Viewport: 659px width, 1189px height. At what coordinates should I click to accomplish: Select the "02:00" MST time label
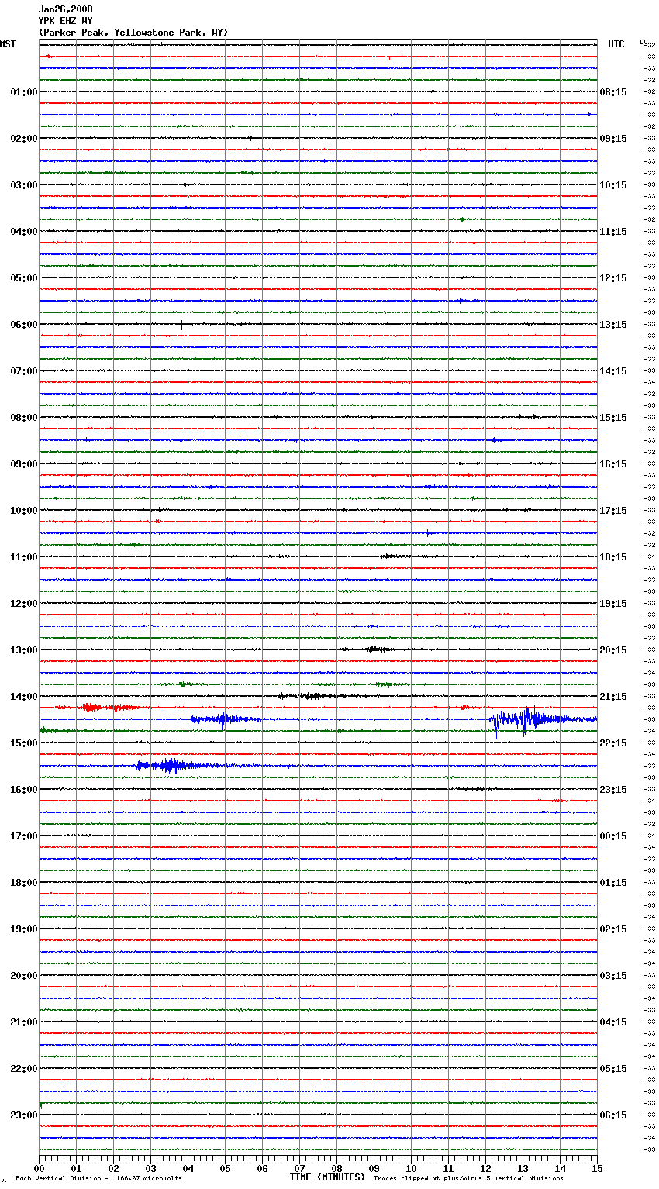click(24, 139)
